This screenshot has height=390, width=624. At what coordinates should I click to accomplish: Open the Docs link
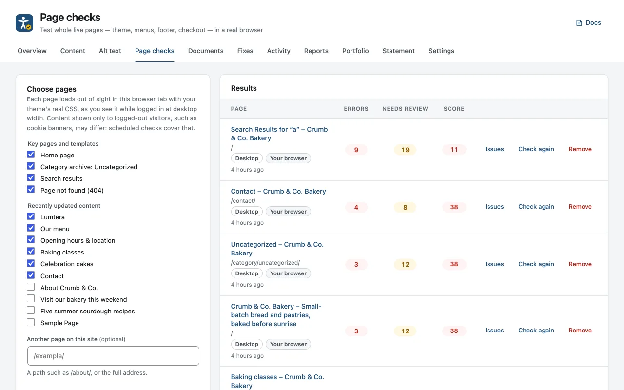point(588,23)
